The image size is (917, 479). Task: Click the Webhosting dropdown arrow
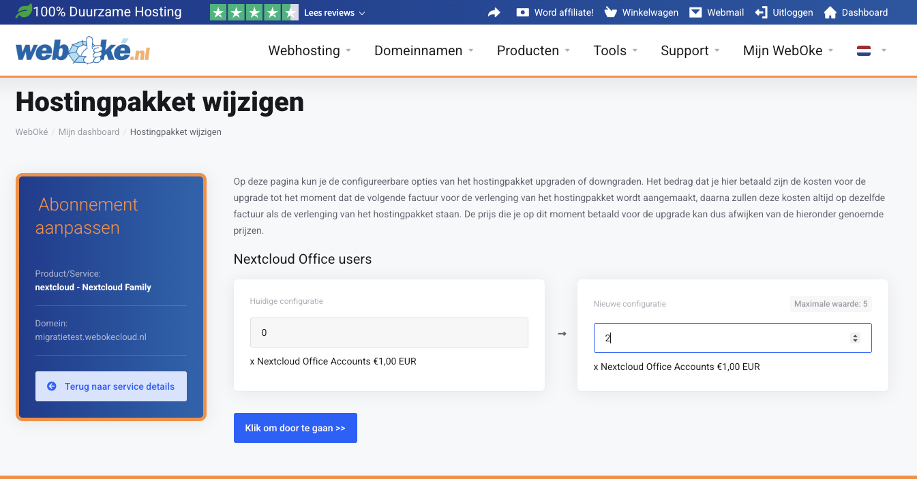tap(348, 50)
